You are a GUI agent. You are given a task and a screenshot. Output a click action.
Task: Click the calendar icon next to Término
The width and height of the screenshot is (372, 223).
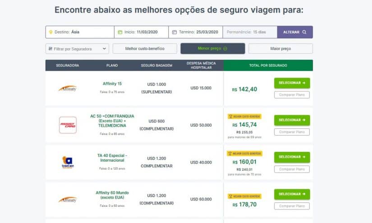coord(175,32)
